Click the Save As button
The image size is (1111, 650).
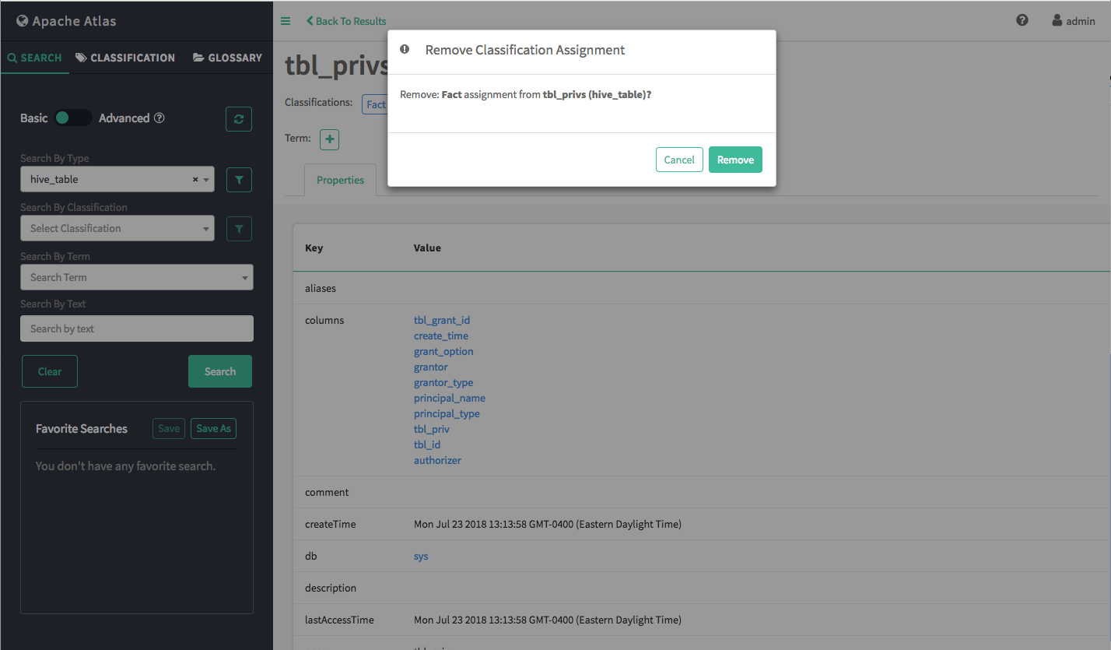[213, 428]
